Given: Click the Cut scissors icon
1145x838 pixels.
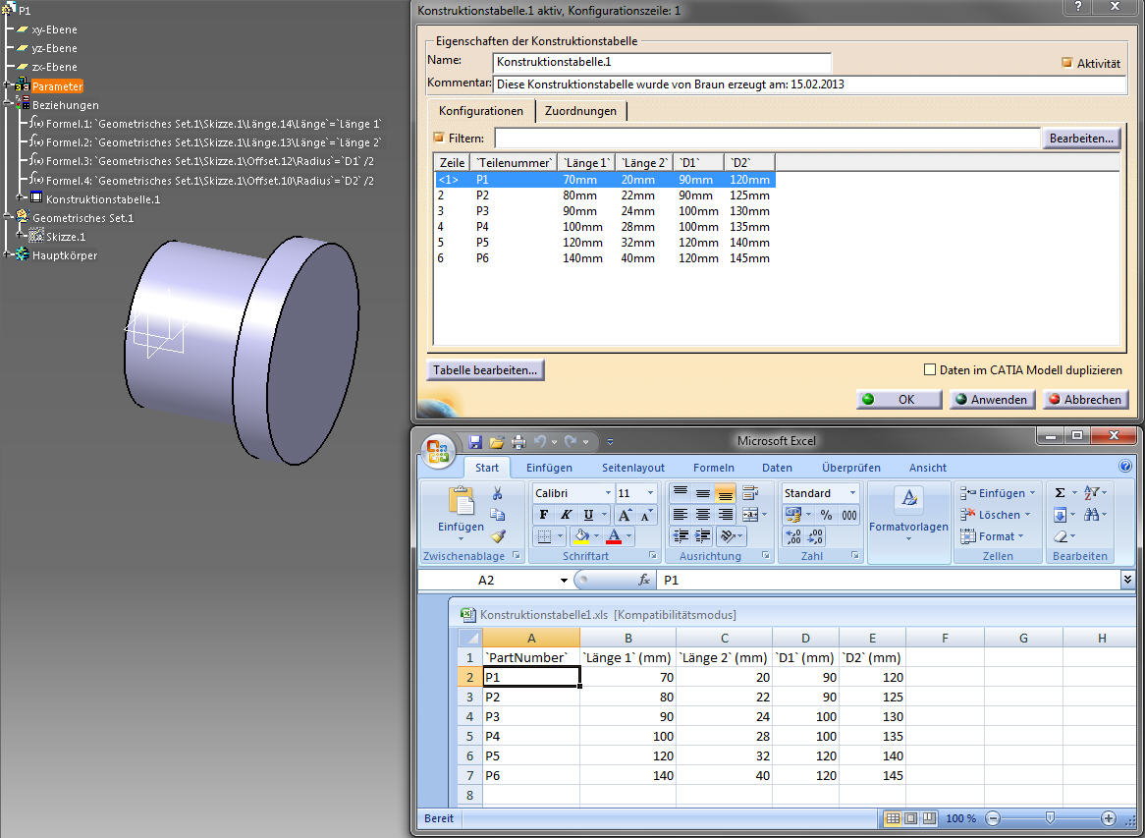Looking at the screenshot, I should coord(498,494).
